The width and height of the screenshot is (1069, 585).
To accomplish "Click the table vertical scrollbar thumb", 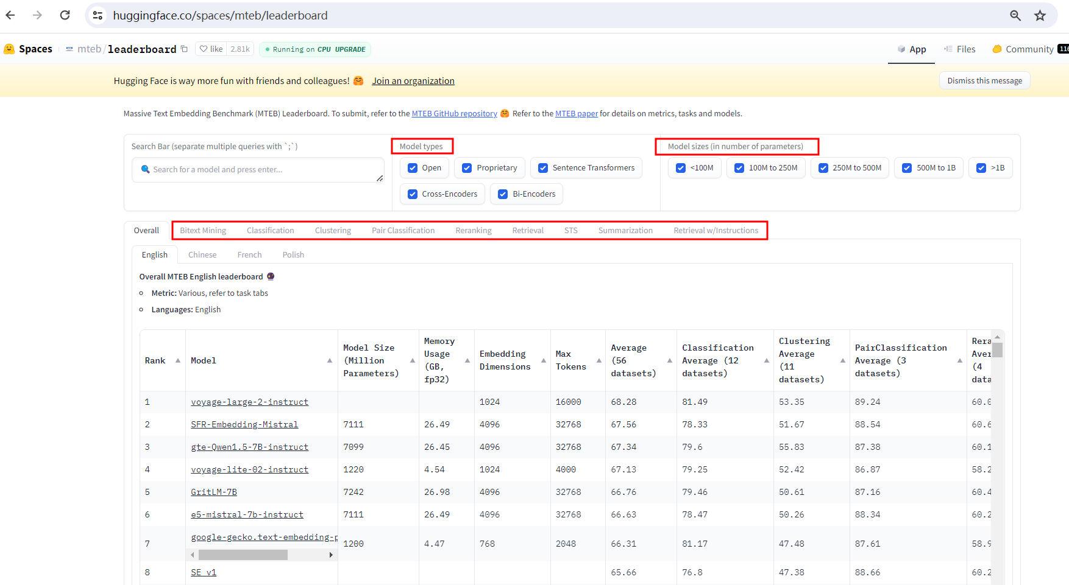I will coord(998,350).
